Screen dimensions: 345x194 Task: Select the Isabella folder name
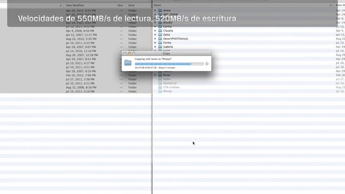168,47
